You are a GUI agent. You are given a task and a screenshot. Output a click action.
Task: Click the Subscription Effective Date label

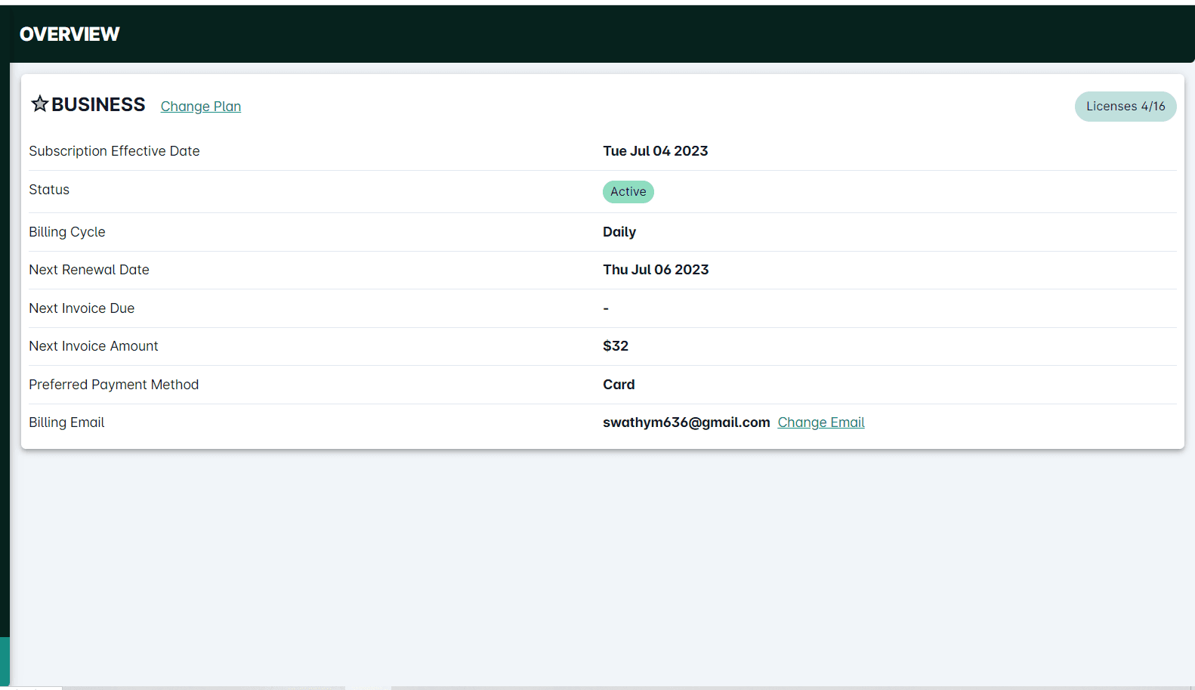click(x=114, y=151)
